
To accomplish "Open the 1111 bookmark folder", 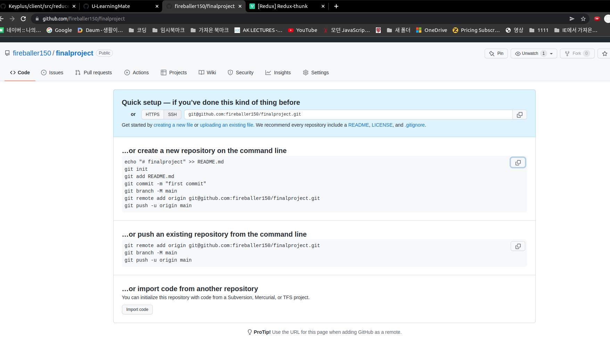I will point(539,30).
